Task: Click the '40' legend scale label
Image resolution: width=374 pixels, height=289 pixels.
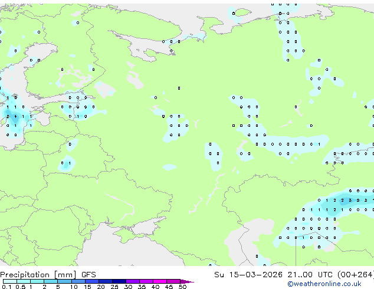Action: 155,287
